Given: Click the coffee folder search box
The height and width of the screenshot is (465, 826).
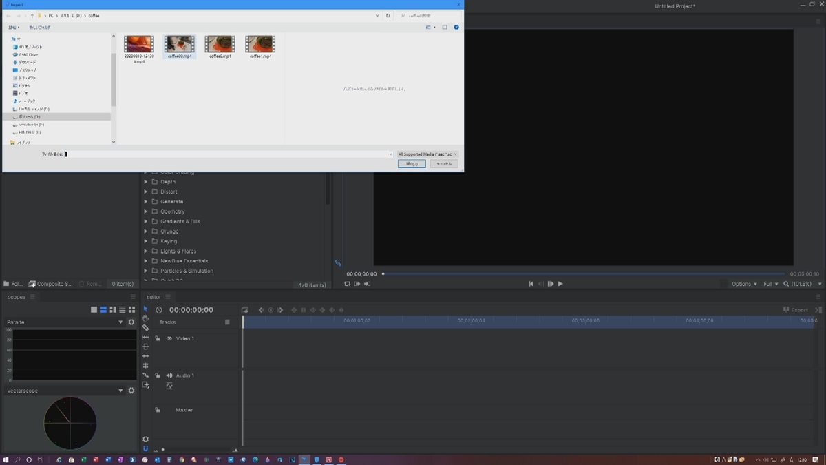Looking at the screenshot, I should pyautogui.click(x=429, y=15).
